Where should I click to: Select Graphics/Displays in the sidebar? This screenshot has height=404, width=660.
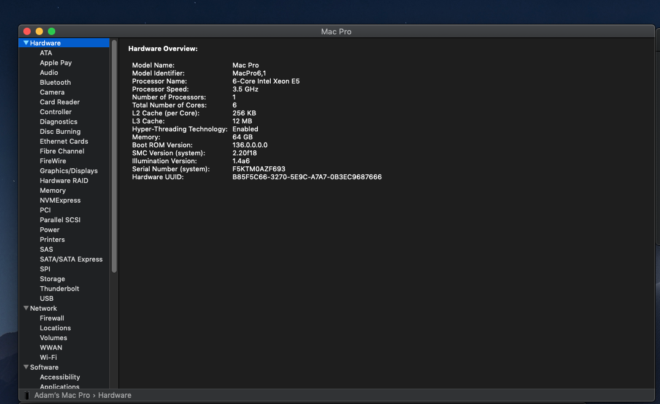pos(69,171)
